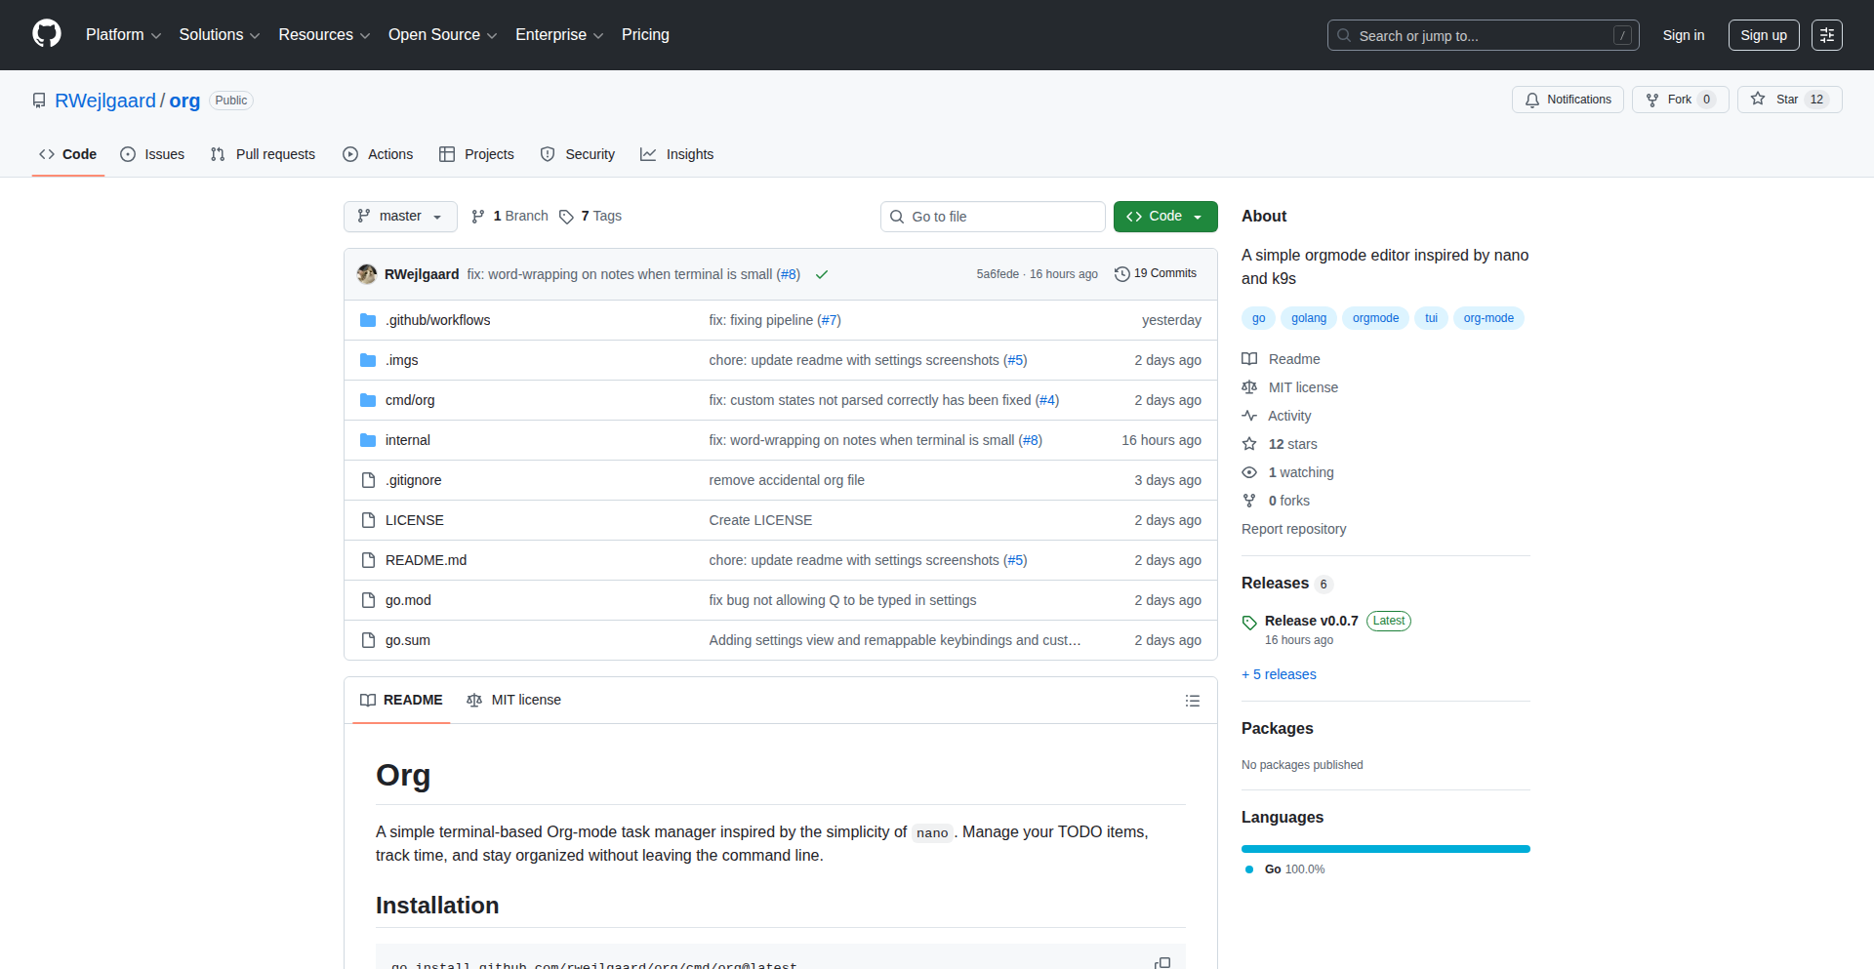
Task: Open the + 5 releases link
Action: click(1279, 674)
